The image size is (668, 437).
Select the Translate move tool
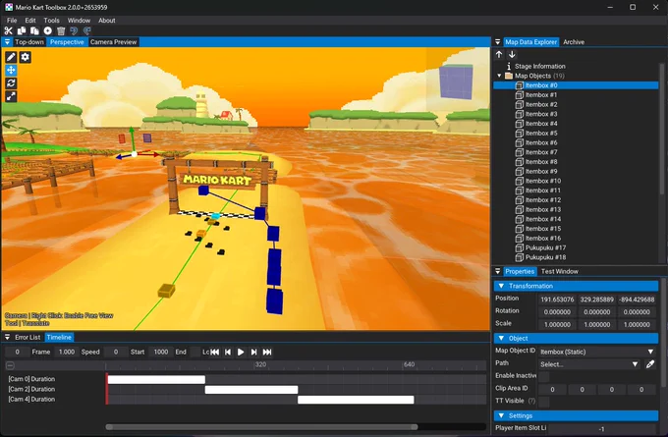11,71
